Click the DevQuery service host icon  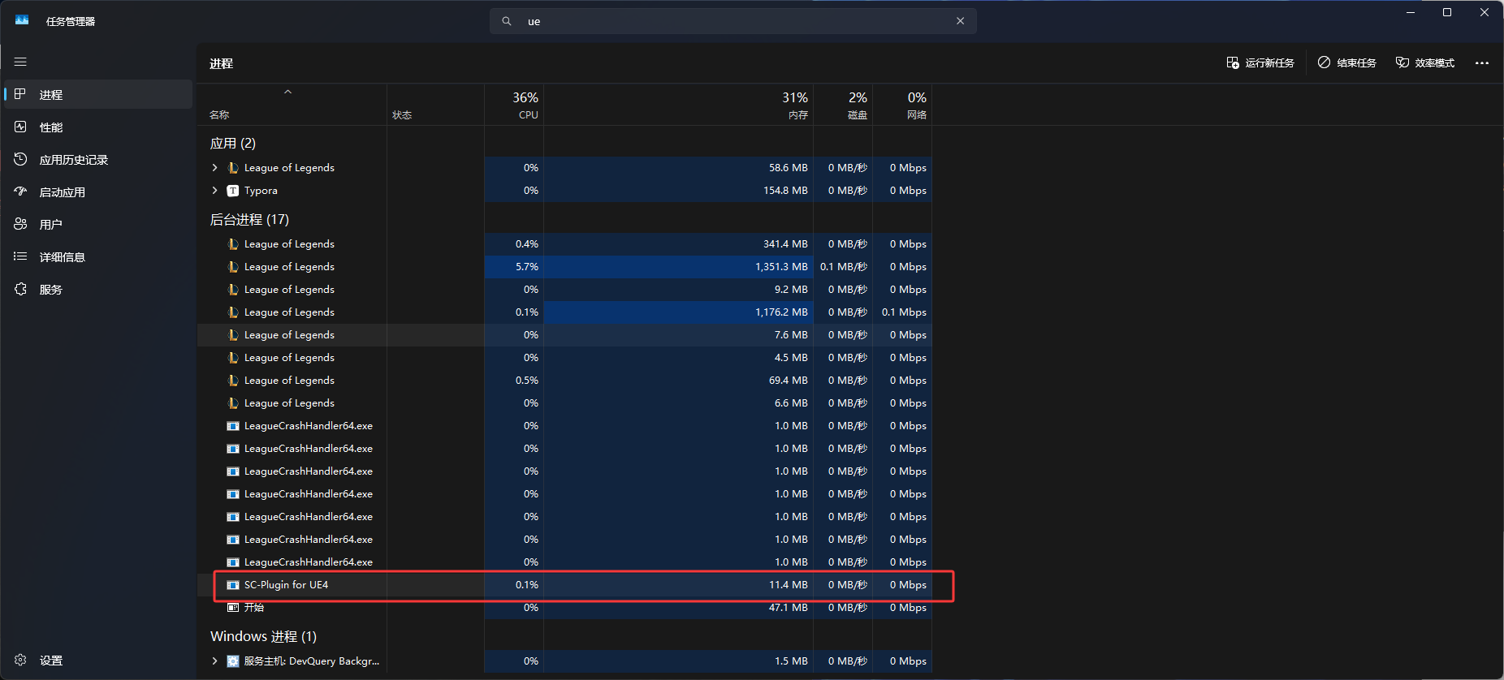coord(233,661)
